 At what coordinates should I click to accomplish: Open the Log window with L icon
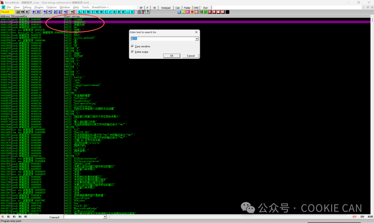pyautogui.click(x=79, y=12)
